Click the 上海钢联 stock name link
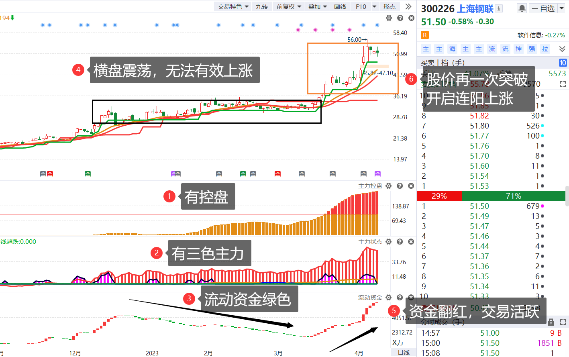The height and width of the screenshot is (357, 569). tap(475, 9)
